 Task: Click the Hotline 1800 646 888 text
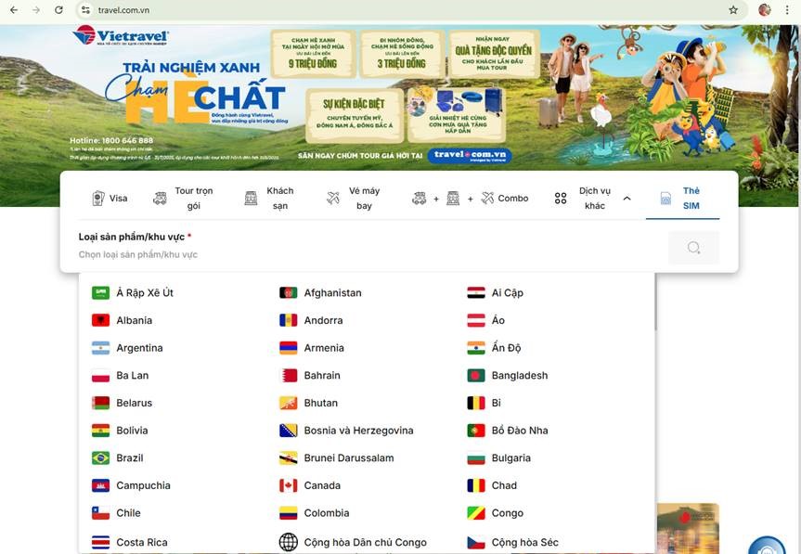click(111, 140)
